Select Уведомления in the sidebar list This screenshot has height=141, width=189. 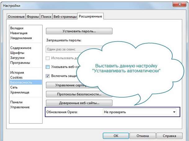(21, 38)
